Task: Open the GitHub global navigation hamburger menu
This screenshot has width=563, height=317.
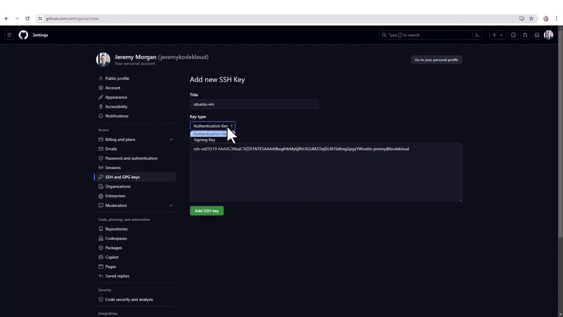Action: [x=9, y=35]
